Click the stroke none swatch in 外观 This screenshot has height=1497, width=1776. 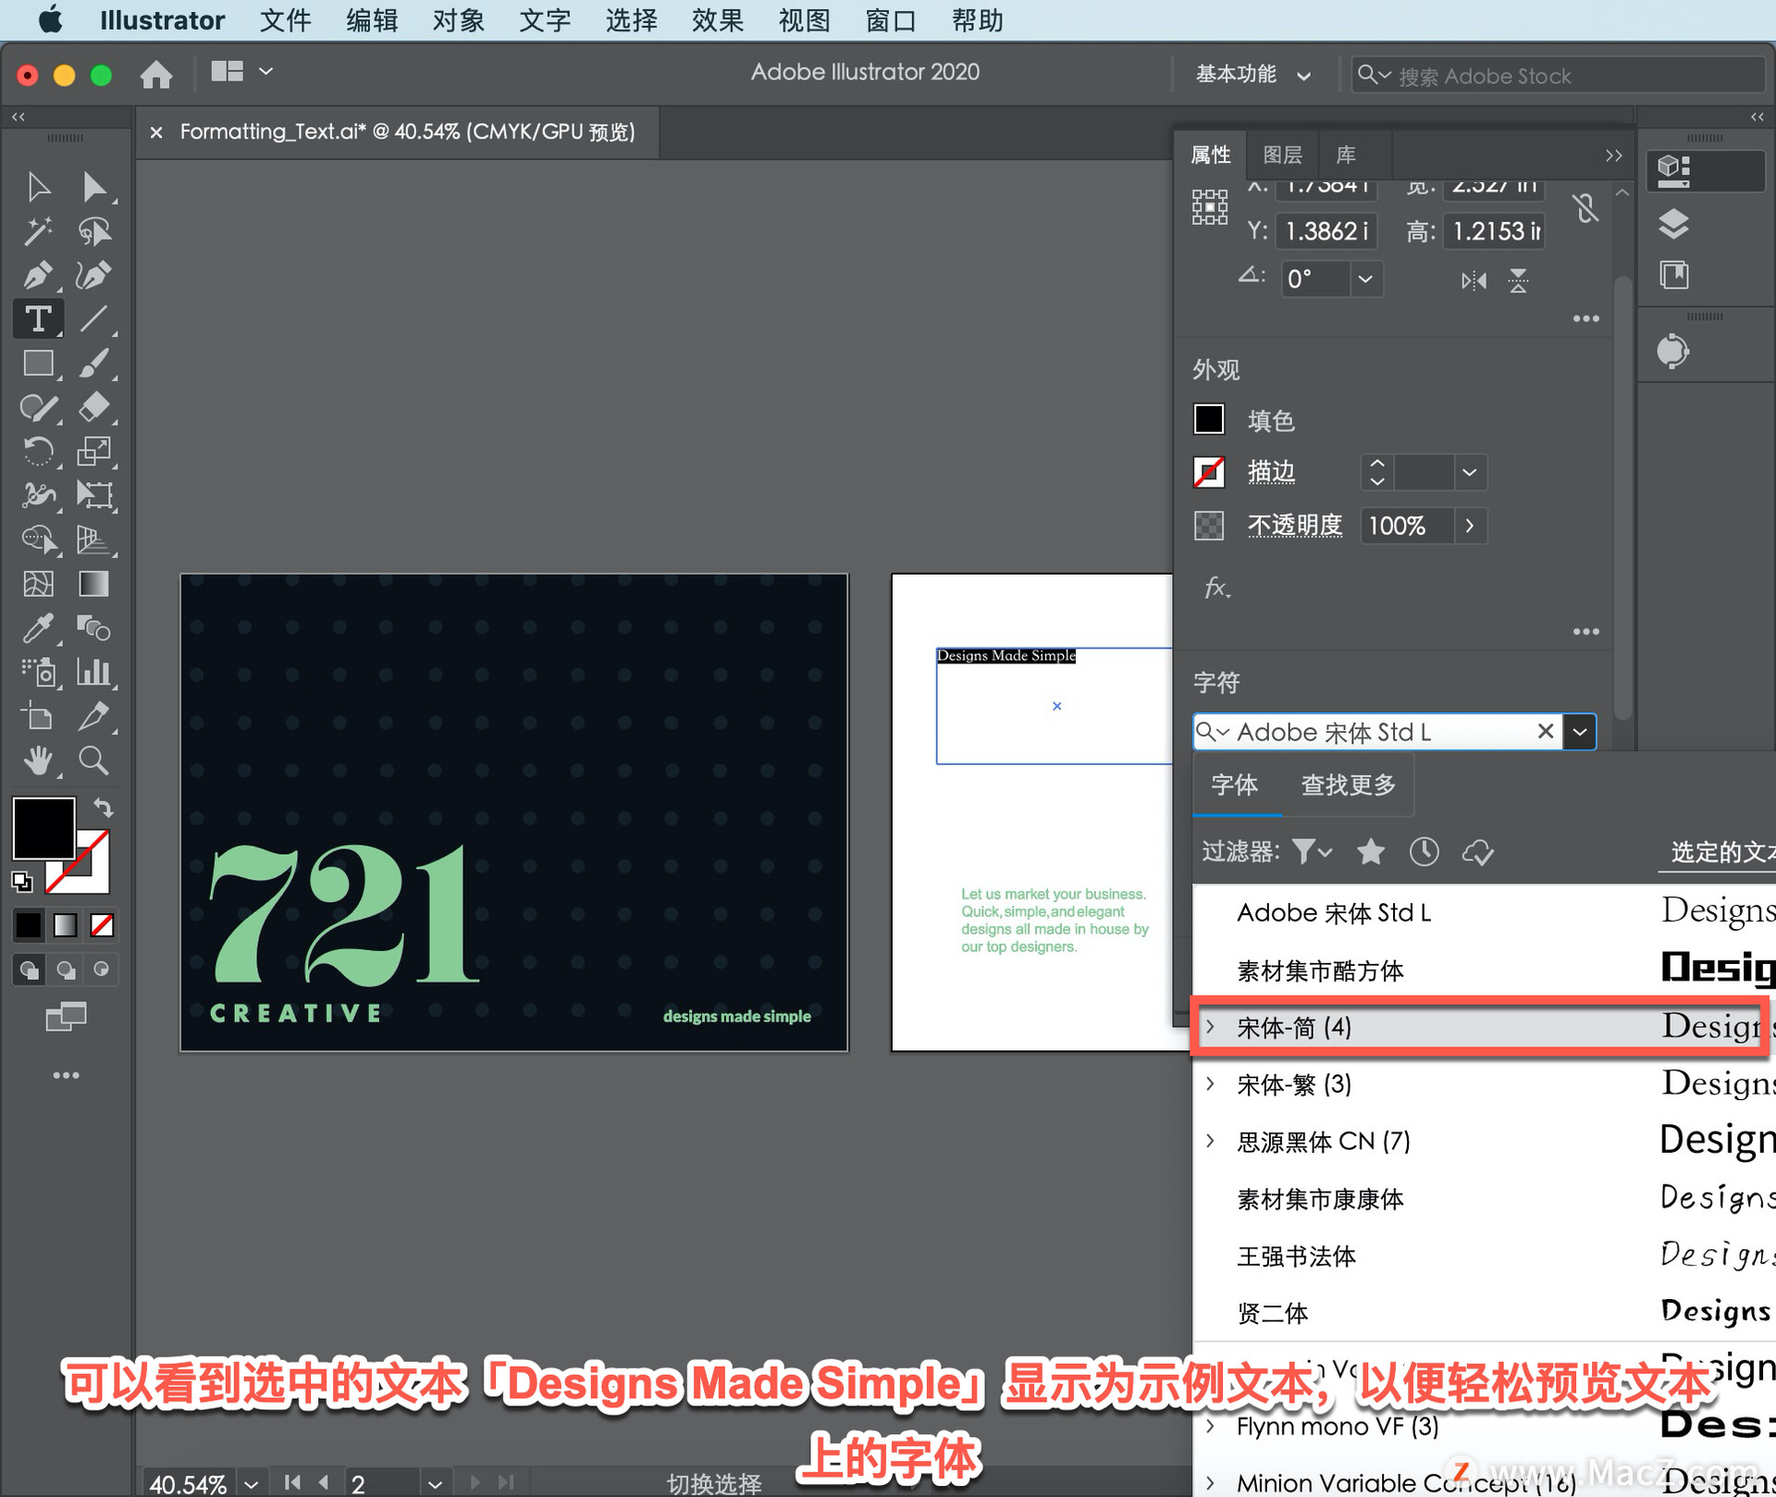[x=1209, y=473]
